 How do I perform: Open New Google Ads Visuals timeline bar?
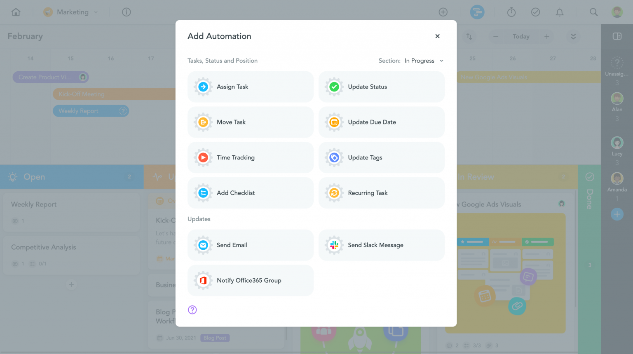529,77
